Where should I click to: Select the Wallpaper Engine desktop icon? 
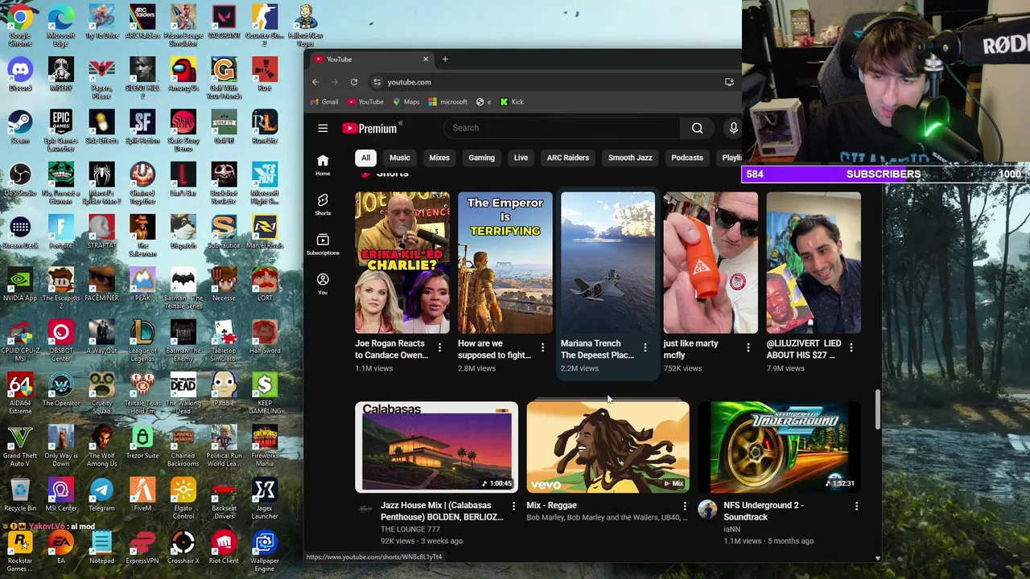[265, 552]
